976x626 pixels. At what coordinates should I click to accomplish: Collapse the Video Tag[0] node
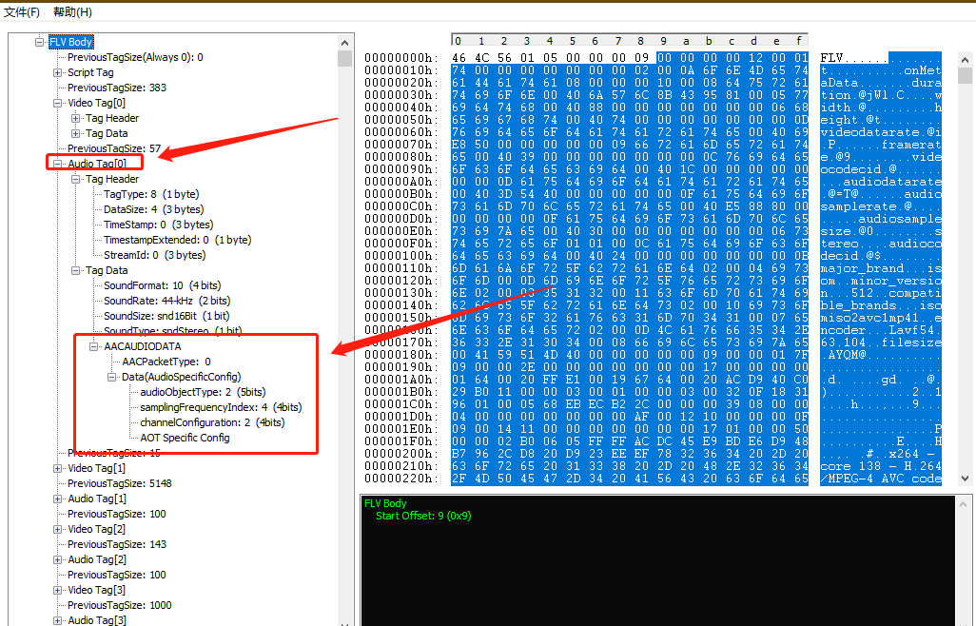(57, 104)
